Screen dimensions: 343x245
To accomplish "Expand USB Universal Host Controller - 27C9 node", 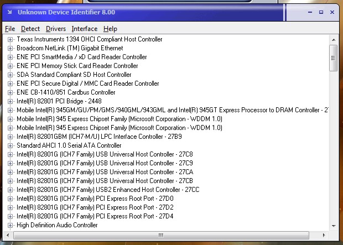I will [10, 163].
